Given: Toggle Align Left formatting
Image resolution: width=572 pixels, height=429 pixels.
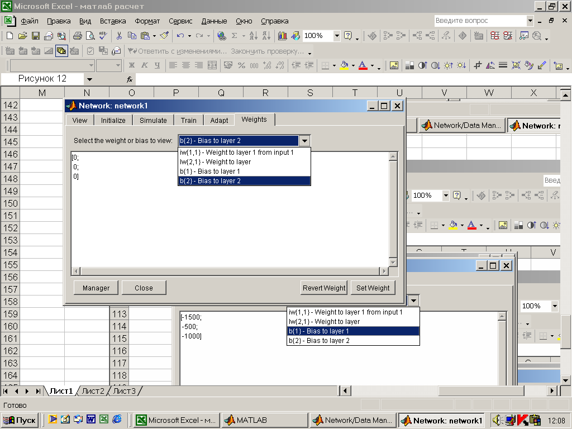Looking at the screenshot, I should 173,66.
